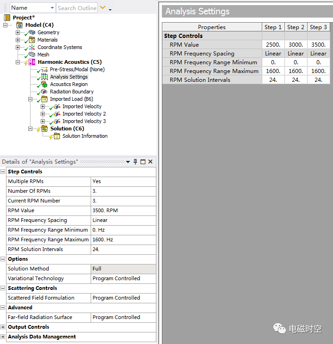333x344 pixels.
Task: Close the Details of Analysis Settings panel
Action: 150,162
